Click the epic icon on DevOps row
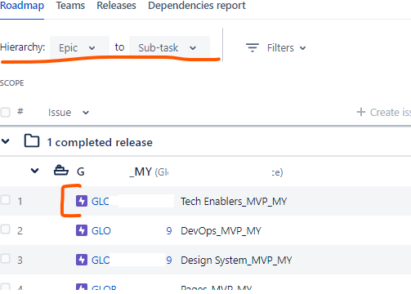The height and width of the screenshot is (294, 411). pos(82,230)
